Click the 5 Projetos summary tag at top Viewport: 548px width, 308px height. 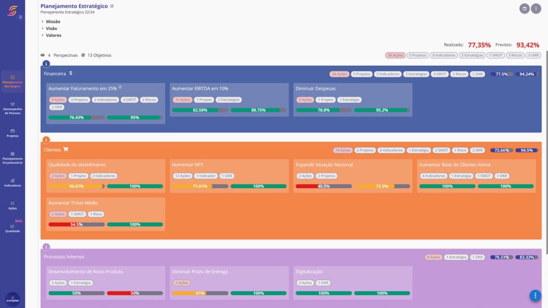(417, 55)
